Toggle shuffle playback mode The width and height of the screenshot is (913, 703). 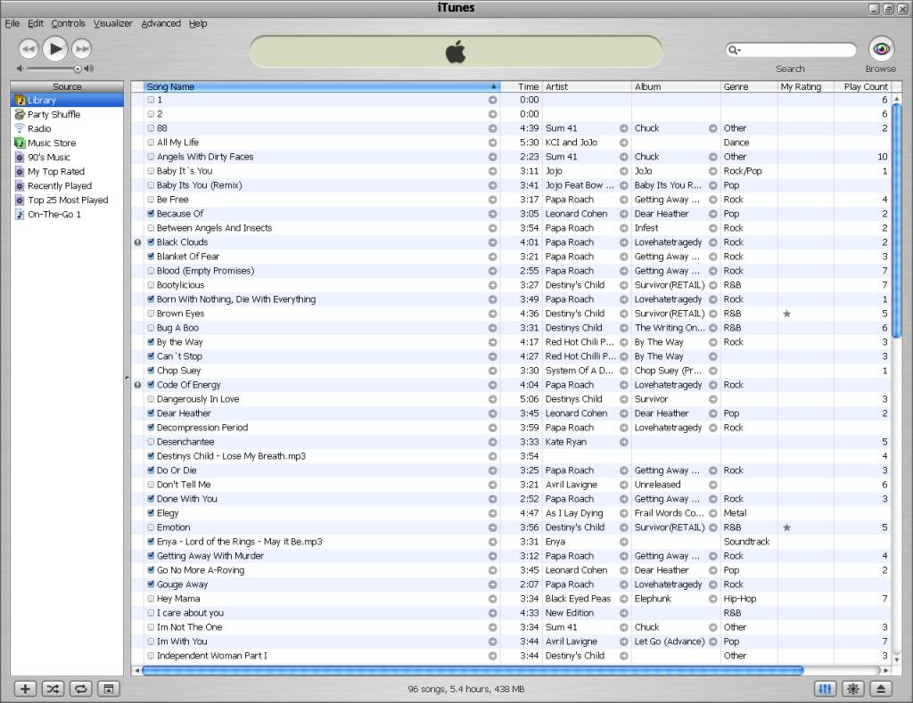pos(53,689)
